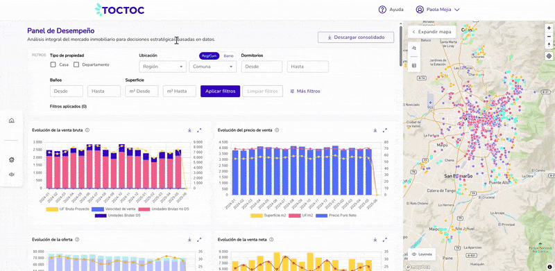Screen dimensions: 555x271
Task: Download the Evolución de la venta bruta chart
Action: click(x=189, y=130)
